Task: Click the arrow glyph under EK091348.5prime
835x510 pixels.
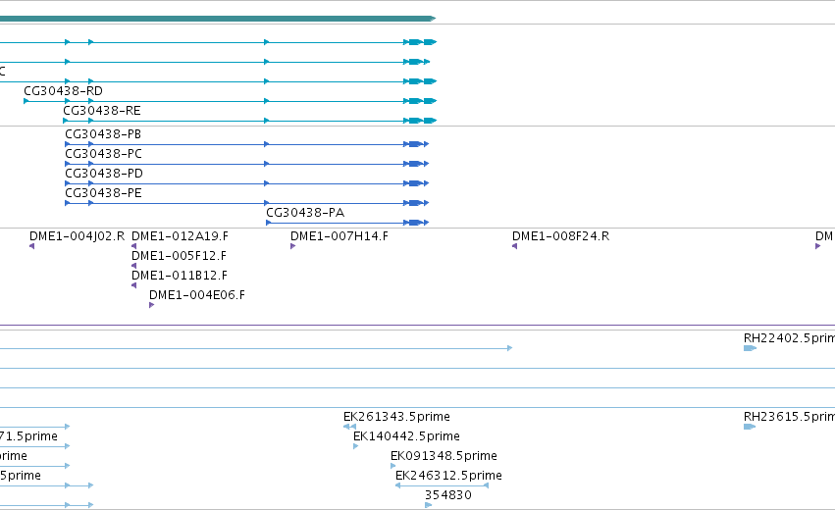Action: pos(393,466)
